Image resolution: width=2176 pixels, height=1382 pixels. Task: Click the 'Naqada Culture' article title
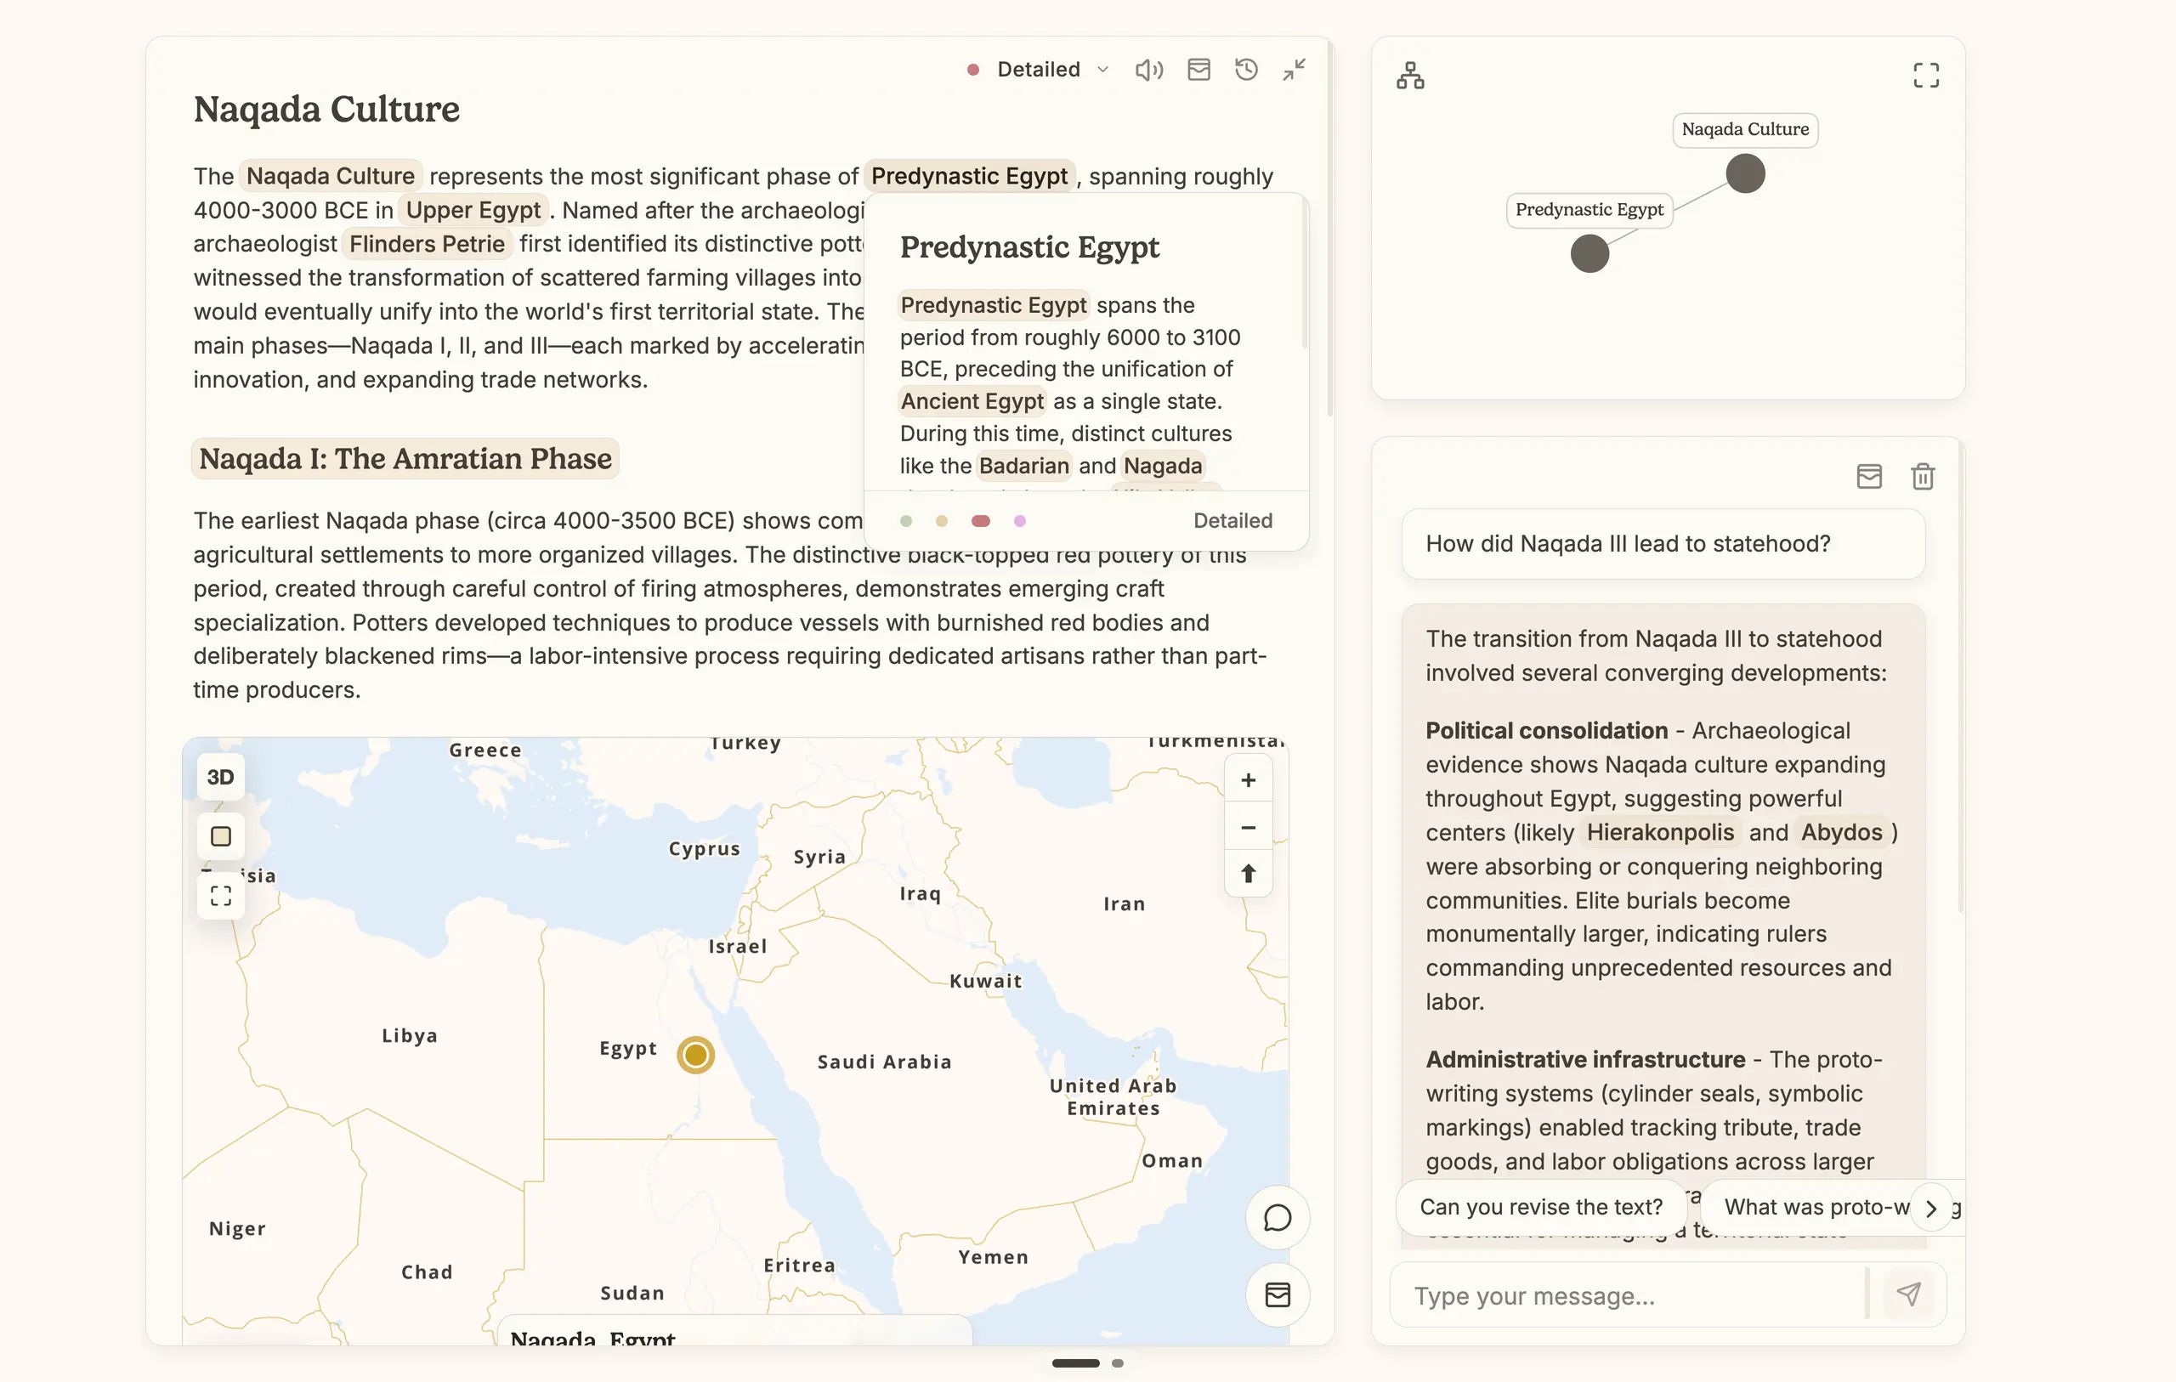coord(326,109)
